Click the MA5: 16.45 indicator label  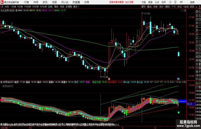point(23,11)
